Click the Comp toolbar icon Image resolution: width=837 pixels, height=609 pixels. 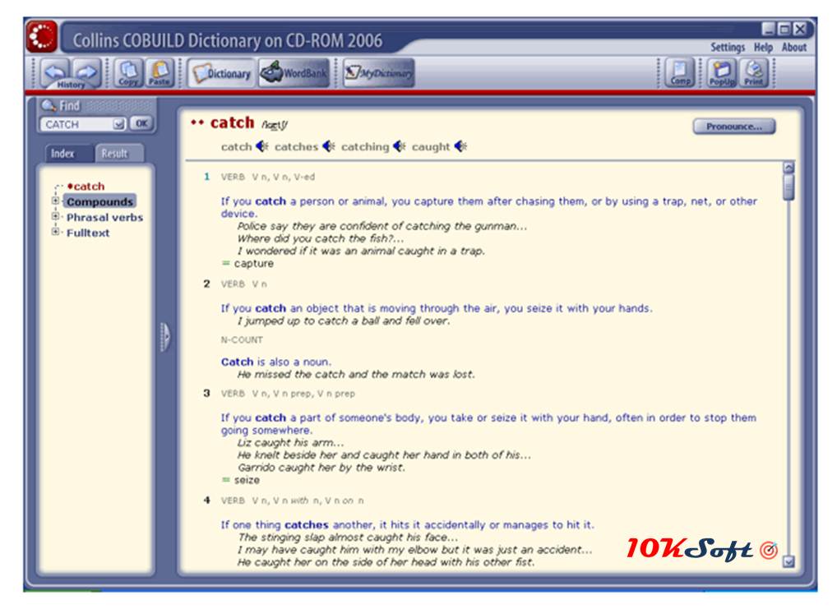pos(679,72)
